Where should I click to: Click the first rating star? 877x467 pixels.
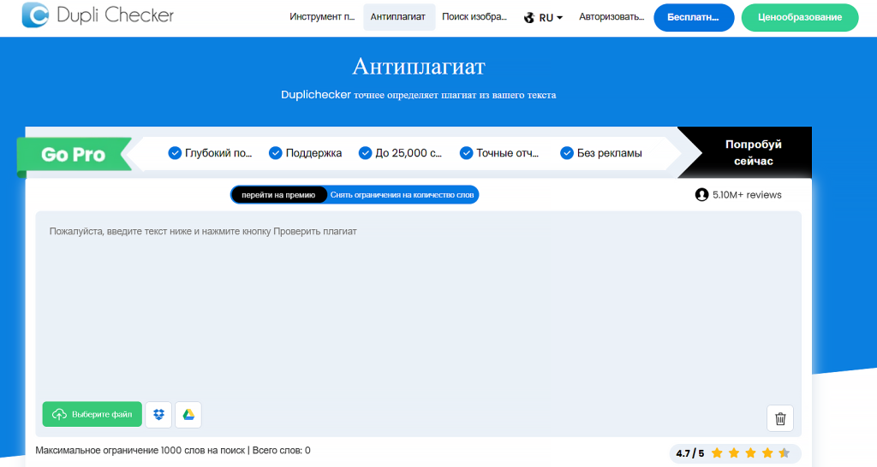coord(717,453)
